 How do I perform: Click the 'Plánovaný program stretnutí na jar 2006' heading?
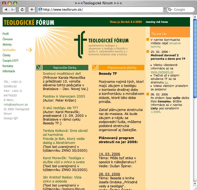(x=118, y=140)
